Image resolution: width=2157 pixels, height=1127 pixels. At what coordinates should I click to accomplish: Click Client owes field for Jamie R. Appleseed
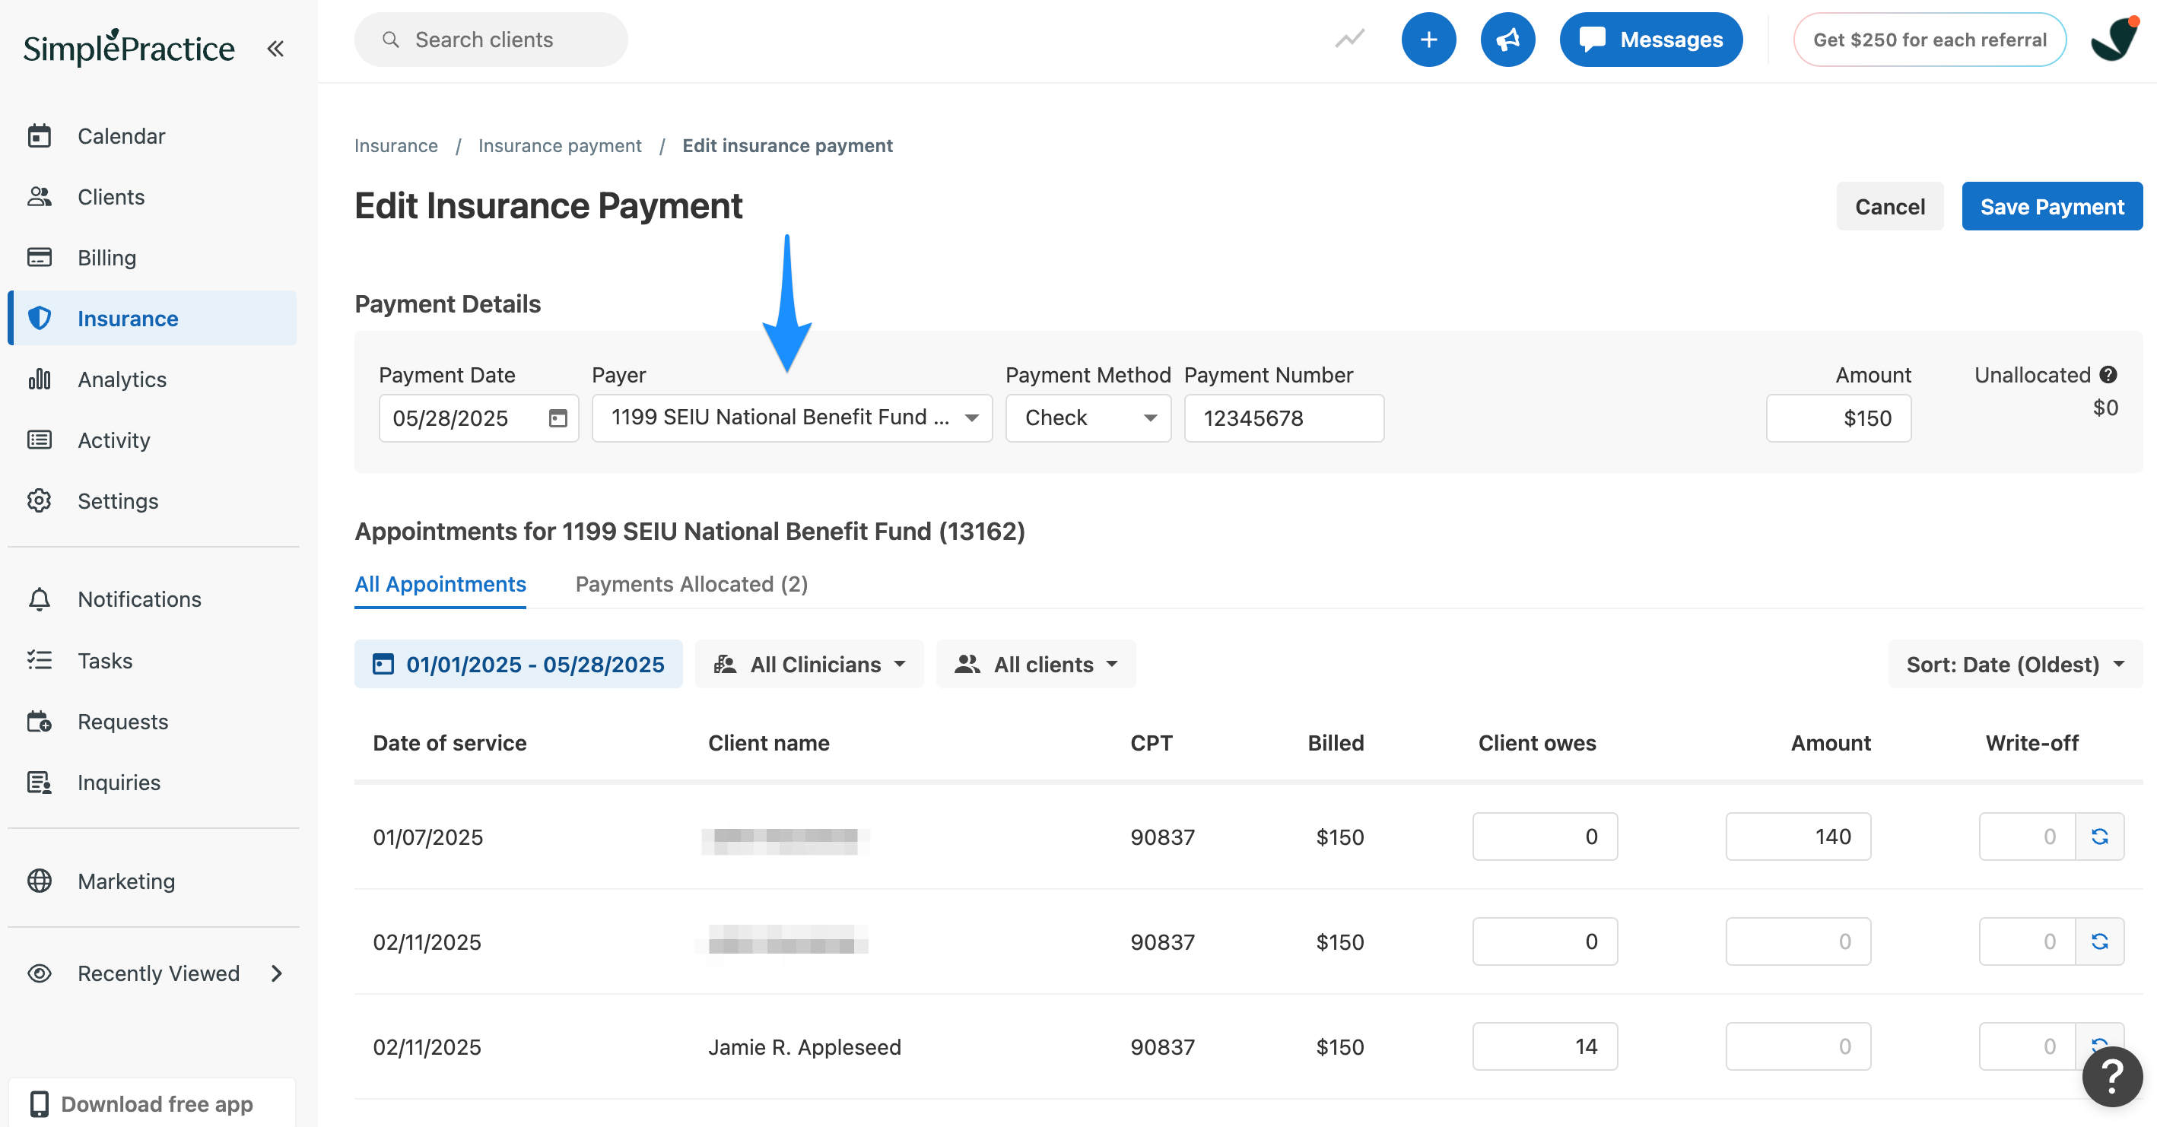point(1545,1046)
